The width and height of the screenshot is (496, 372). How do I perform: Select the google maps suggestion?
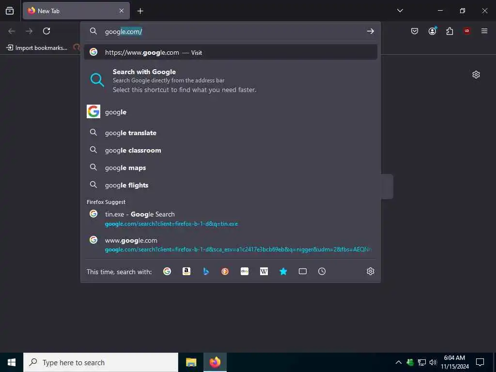point(230,167)
